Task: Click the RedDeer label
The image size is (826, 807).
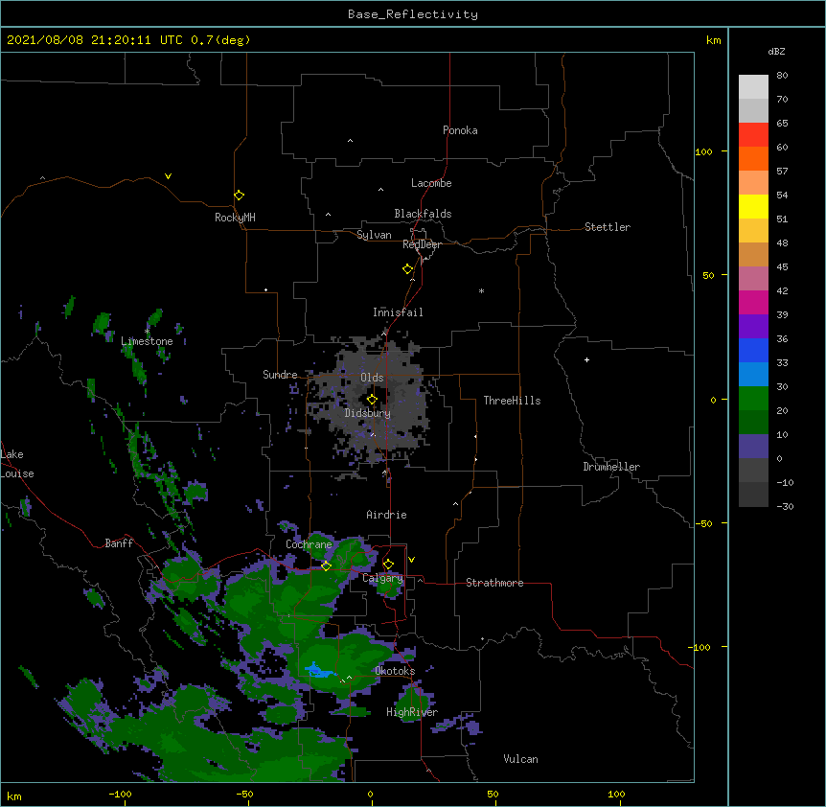Action: pos(422,244)
